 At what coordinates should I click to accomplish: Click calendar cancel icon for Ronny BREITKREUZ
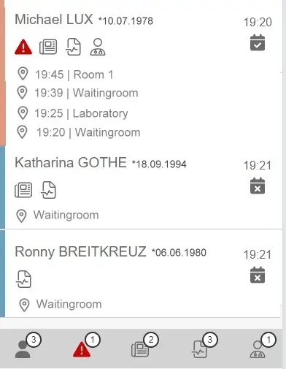click(x=258, y=275)
